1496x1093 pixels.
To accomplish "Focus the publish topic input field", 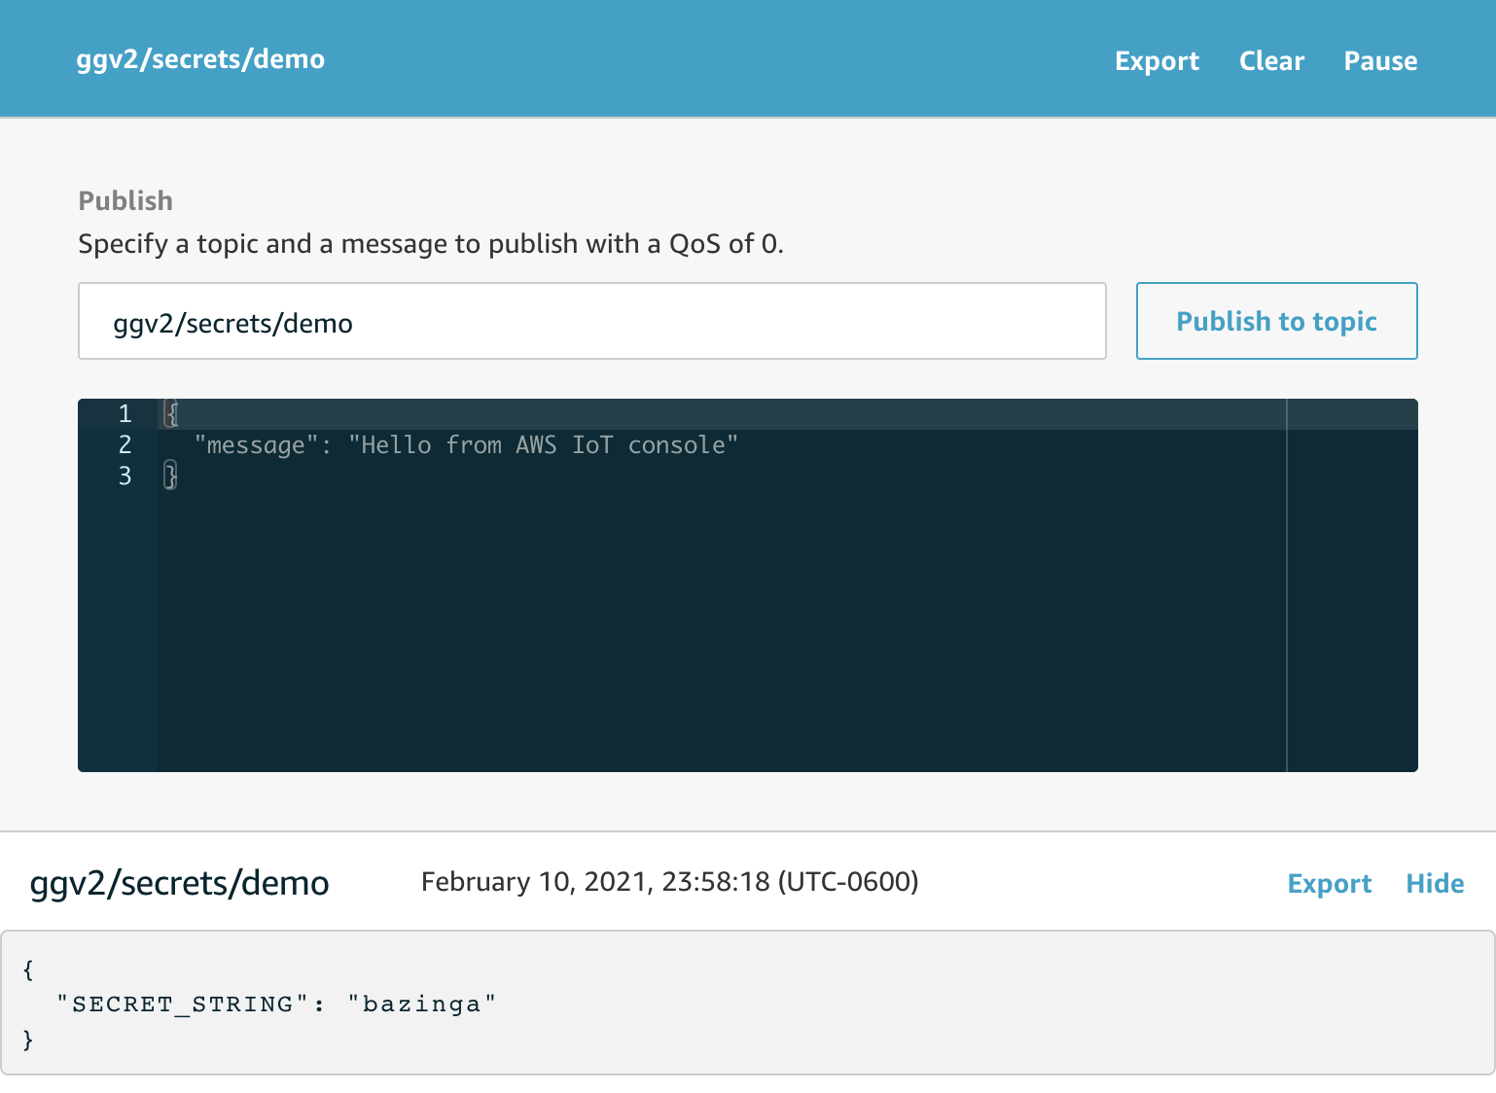I will pyautogui.click(x=591, y=321).
